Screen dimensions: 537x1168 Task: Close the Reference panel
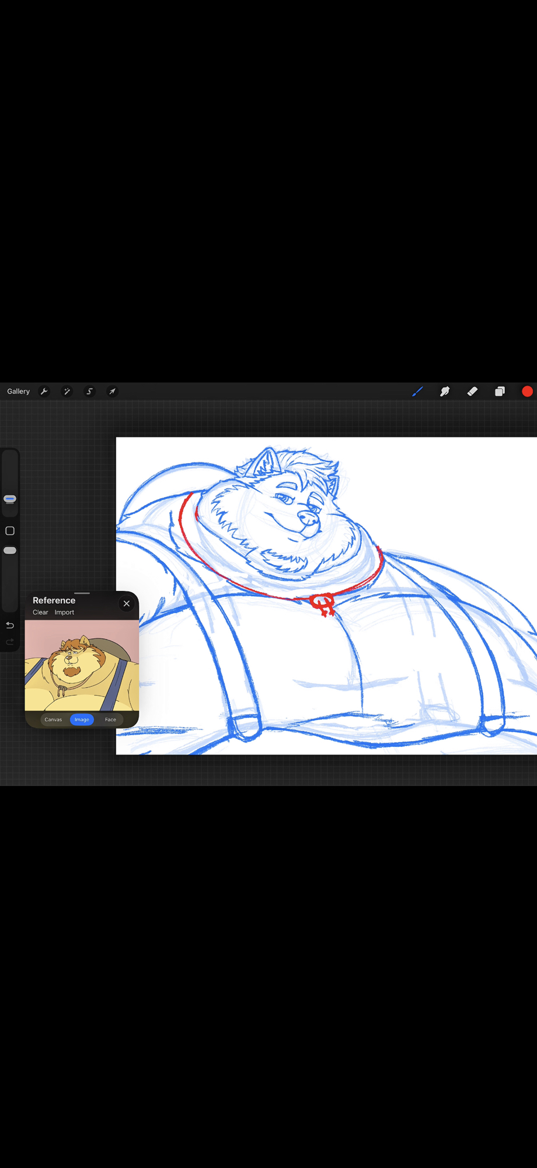[127, 603]
